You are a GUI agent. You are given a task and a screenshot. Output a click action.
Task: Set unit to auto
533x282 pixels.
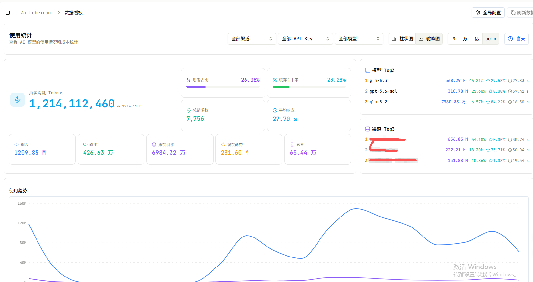point(491,39)
